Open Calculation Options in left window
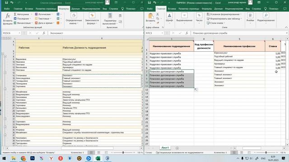289x162 pixels. pyautogui.click(x=110, y=19)
